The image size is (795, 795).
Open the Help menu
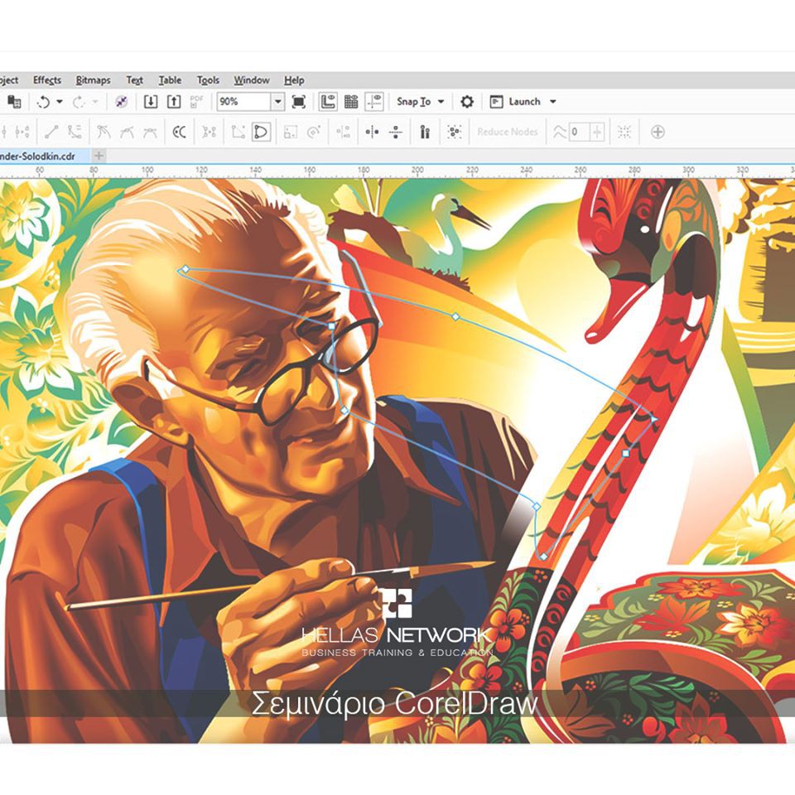[294, 80]
